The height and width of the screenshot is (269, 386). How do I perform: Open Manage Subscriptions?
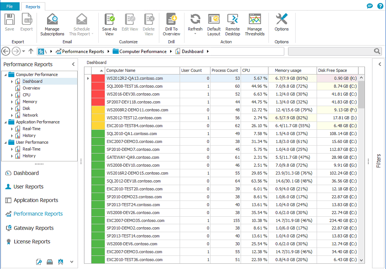pos(52,24)
